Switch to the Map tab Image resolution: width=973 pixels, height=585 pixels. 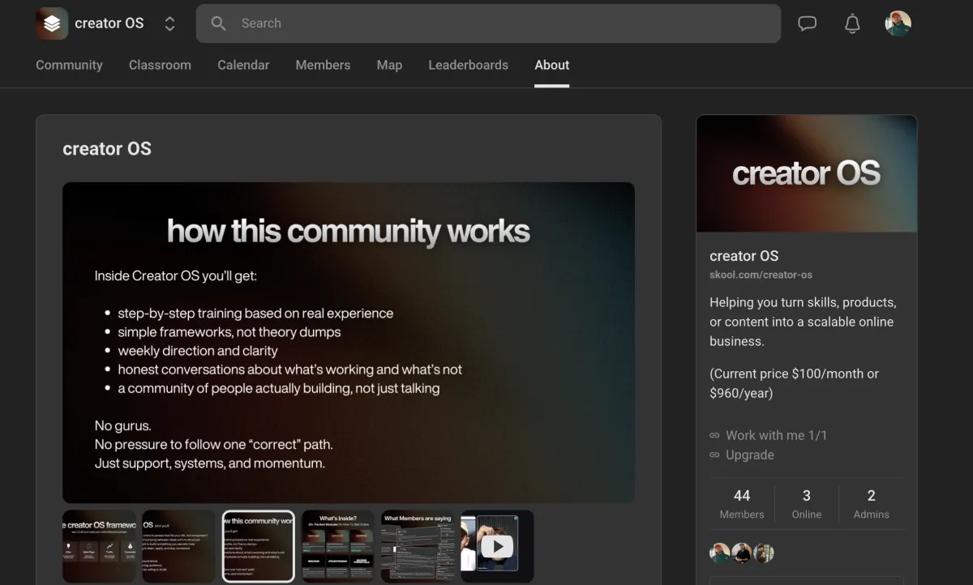(x=389, y=65)
